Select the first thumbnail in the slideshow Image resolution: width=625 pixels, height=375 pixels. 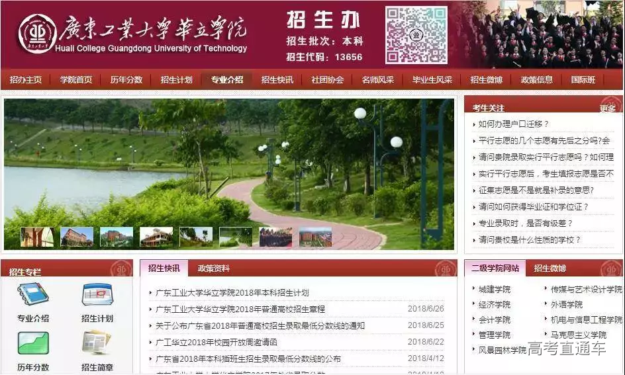(37, 237)
